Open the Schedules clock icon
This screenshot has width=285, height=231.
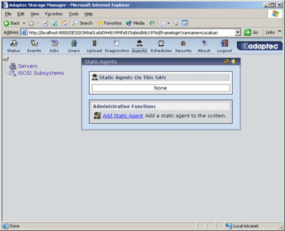coord(161,43)
